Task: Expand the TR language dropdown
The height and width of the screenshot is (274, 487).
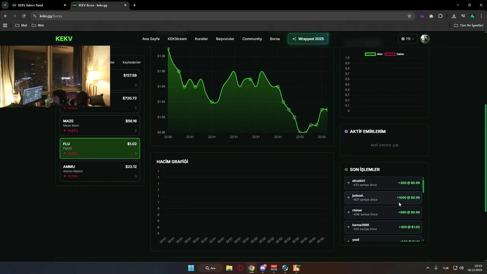Action: [407, 39]
